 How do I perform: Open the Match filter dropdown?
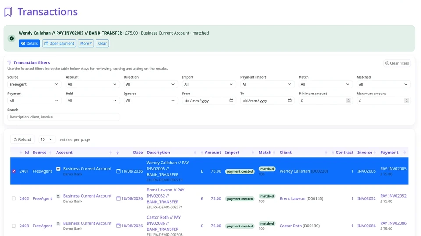point(325,84)
